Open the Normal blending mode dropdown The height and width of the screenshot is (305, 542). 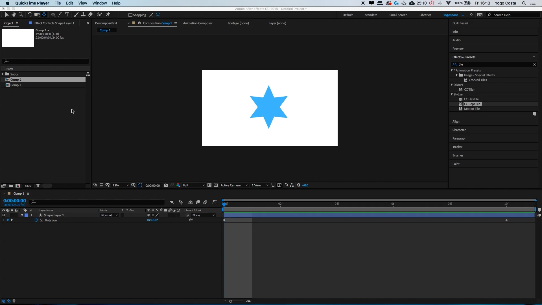click(109, 215)
